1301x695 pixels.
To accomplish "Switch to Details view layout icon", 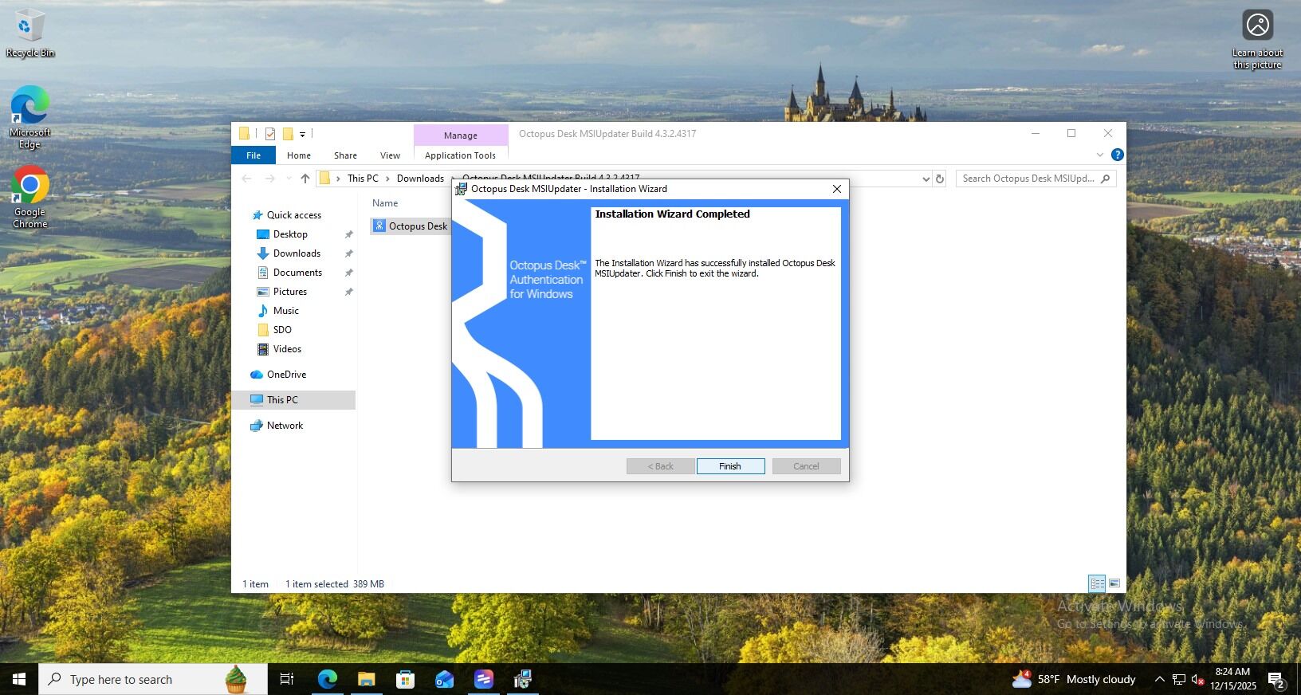I will coord(1097,583).
